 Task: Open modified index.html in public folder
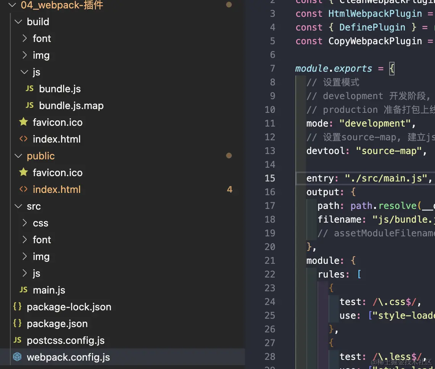point(56,189)
